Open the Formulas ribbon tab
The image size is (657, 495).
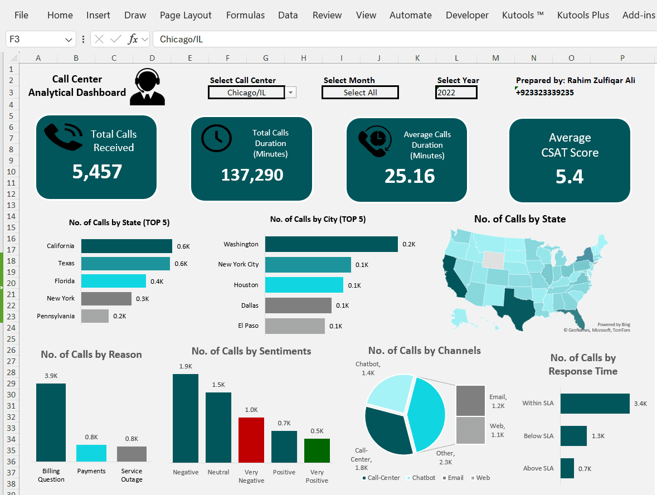245,15
